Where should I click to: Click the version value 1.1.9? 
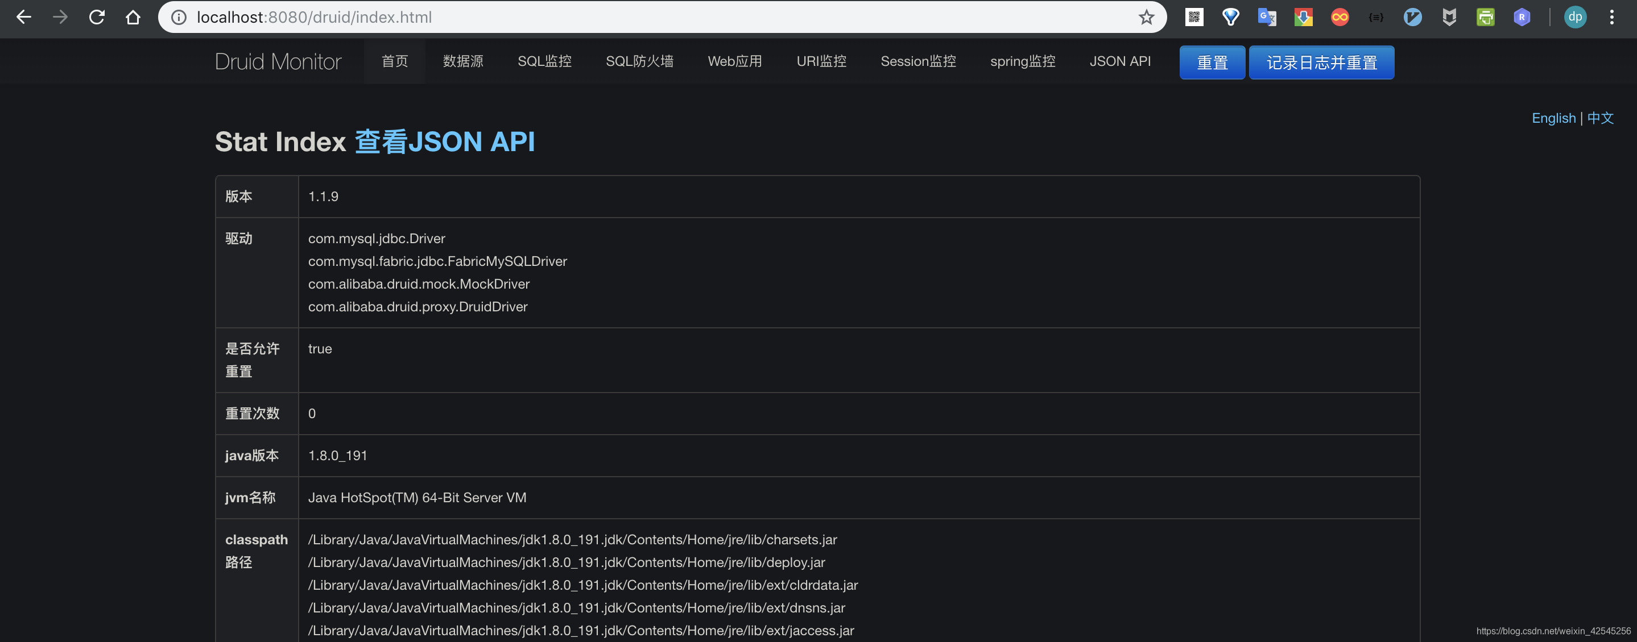323,196
